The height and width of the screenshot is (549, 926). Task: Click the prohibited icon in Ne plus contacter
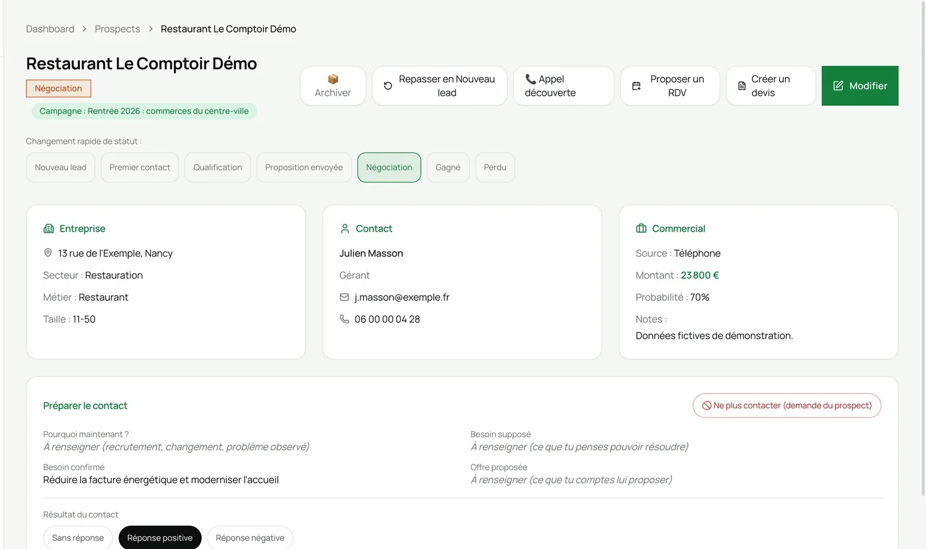click(x=706, y=405)
